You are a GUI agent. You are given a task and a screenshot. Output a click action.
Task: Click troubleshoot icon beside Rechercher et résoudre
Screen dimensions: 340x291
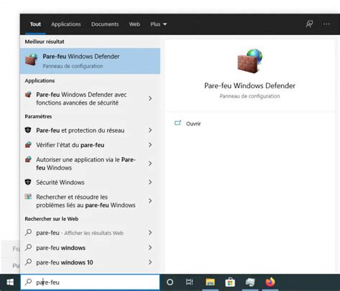click(x=28, y=196)
